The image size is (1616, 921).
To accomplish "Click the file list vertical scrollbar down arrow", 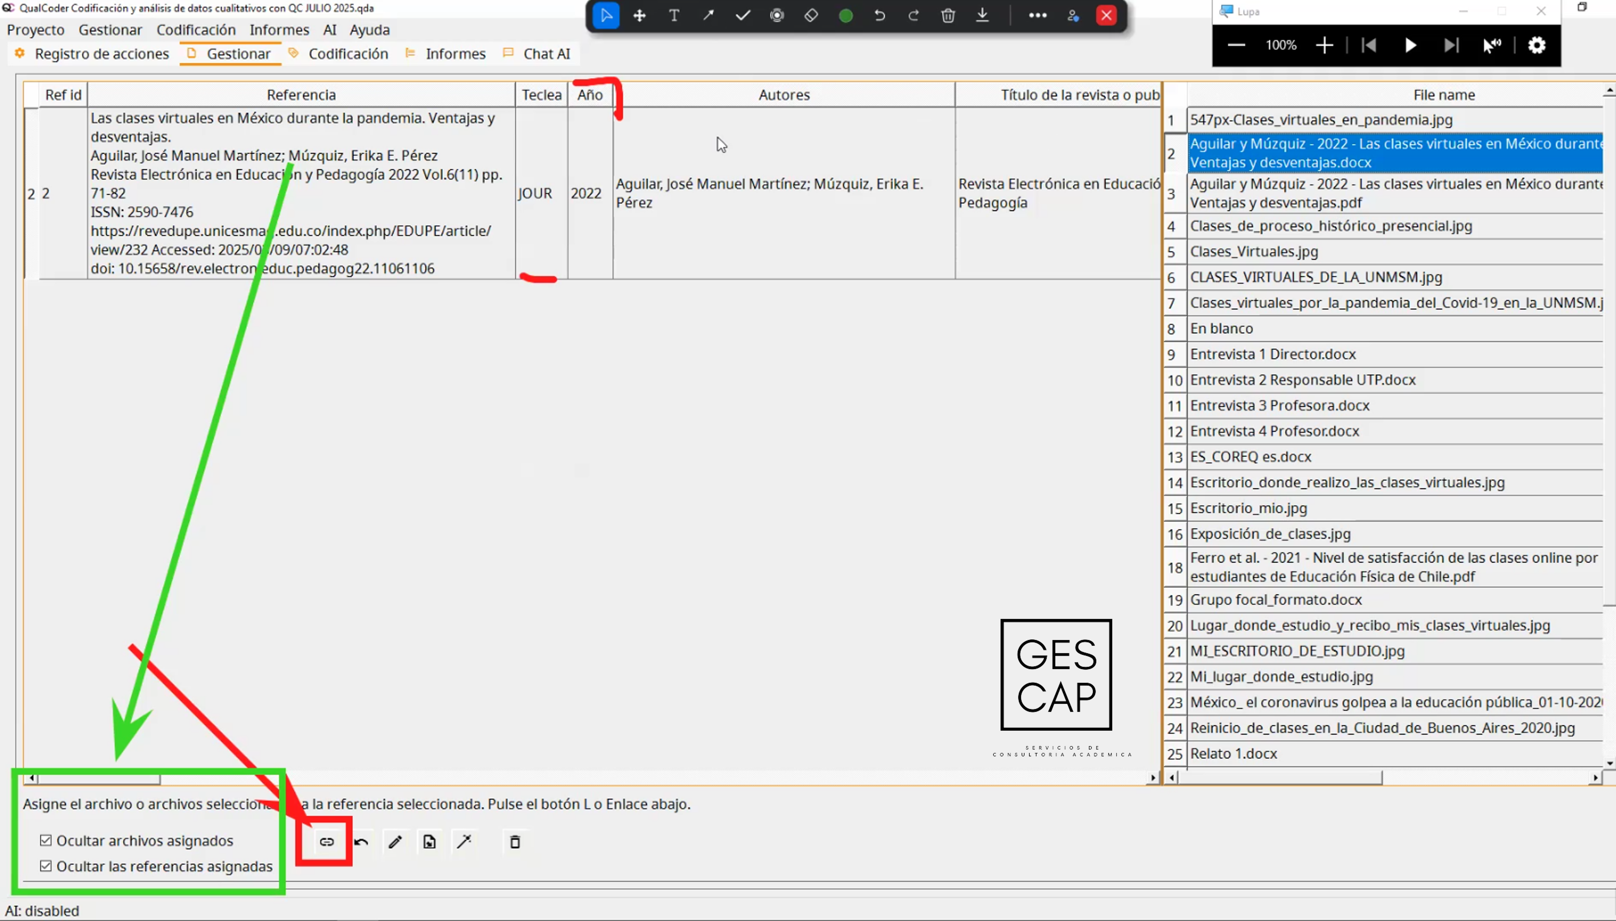I will 1610,763.
